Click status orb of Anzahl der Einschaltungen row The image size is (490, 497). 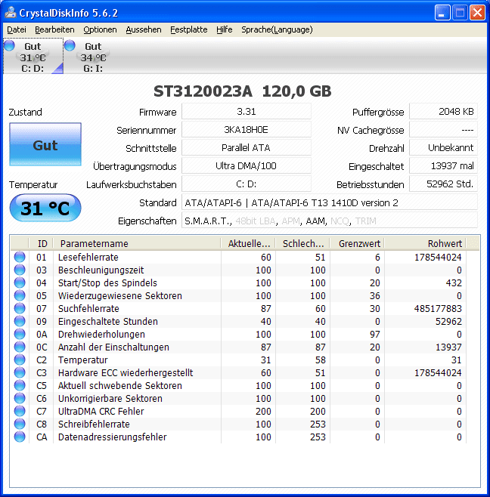pos(20,347)
